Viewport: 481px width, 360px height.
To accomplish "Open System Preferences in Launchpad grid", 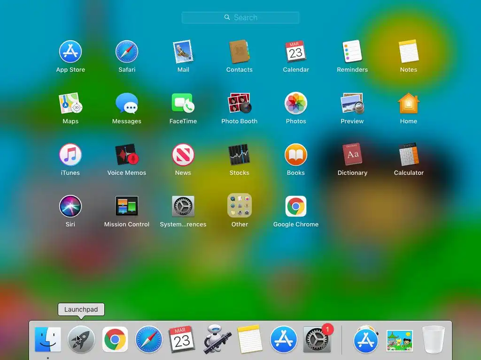I will pos(183,206).
